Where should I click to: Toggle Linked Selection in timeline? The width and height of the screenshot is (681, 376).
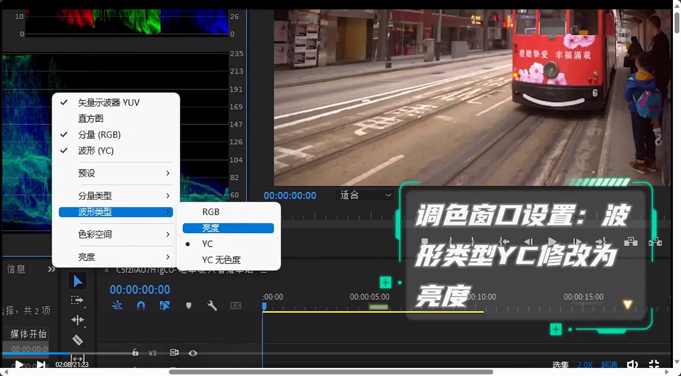point(165,306)
